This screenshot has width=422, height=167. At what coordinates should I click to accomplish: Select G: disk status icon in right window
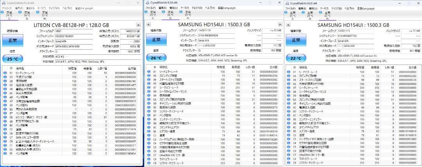tap(304, 12)
